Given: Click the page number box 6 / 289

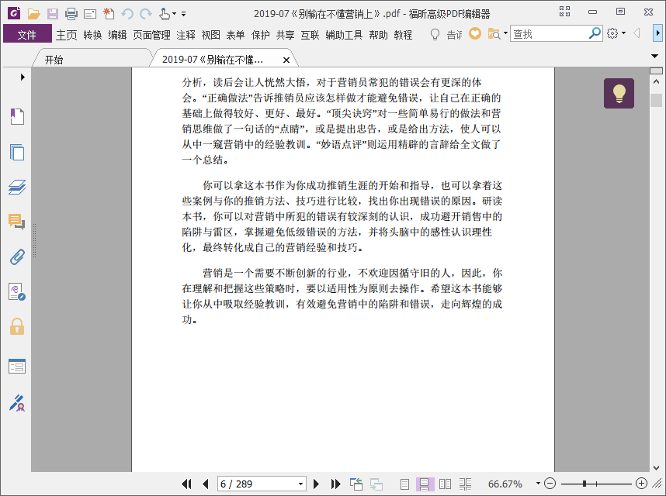Looking at the screenshot, I should point(258,484).
